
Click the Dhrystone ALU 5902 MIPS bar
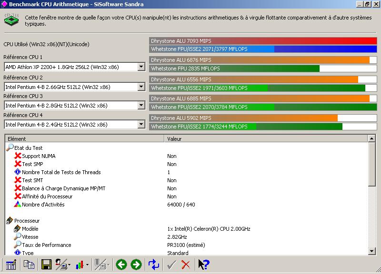pyautogui.click(x=263, y=118)
